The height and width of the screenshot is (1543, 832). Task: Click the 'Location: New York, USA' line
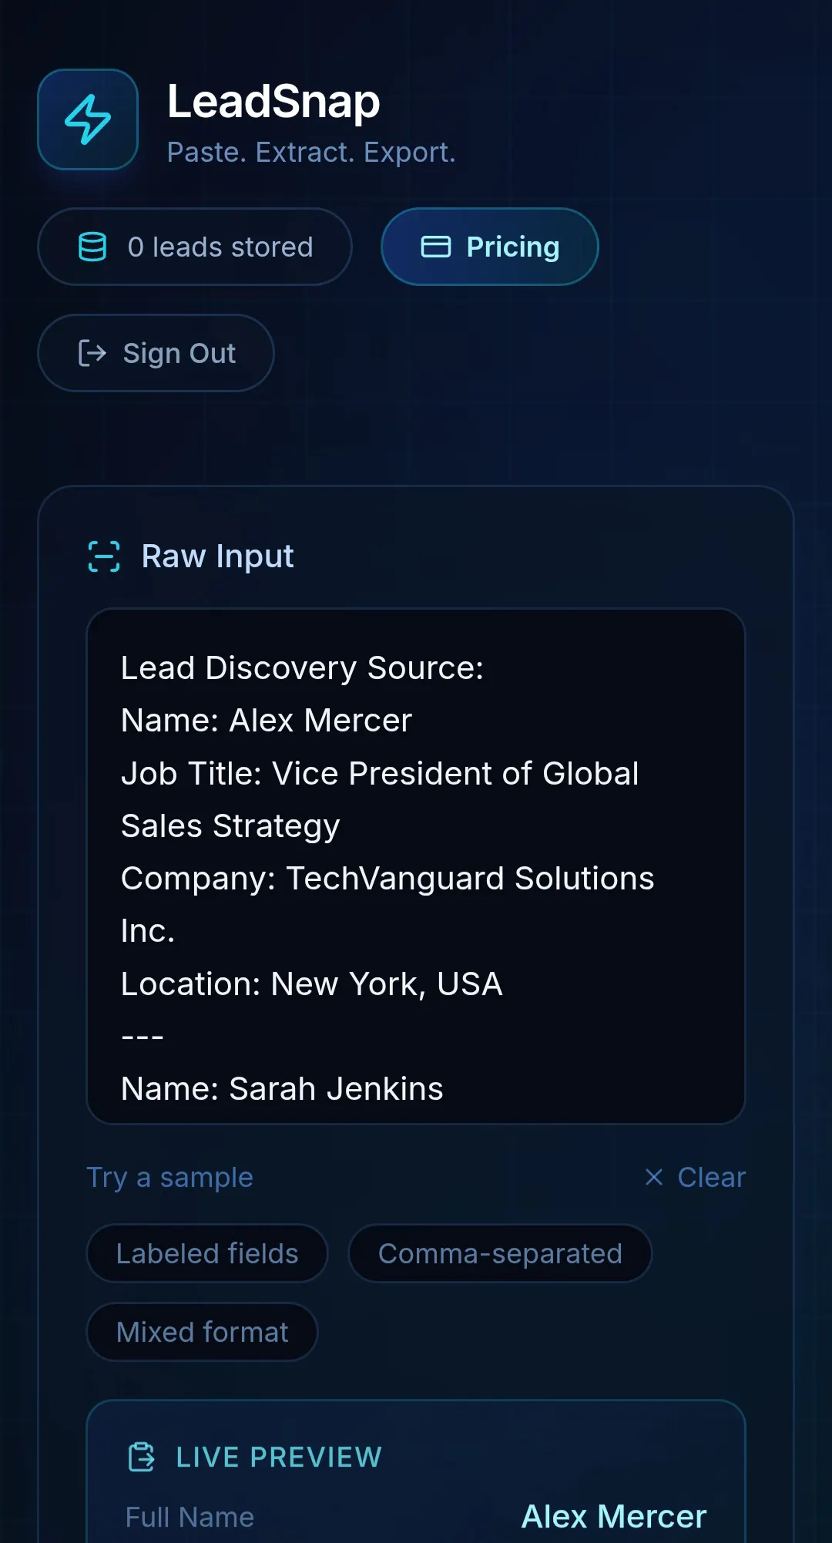click(x=312, y=984)
